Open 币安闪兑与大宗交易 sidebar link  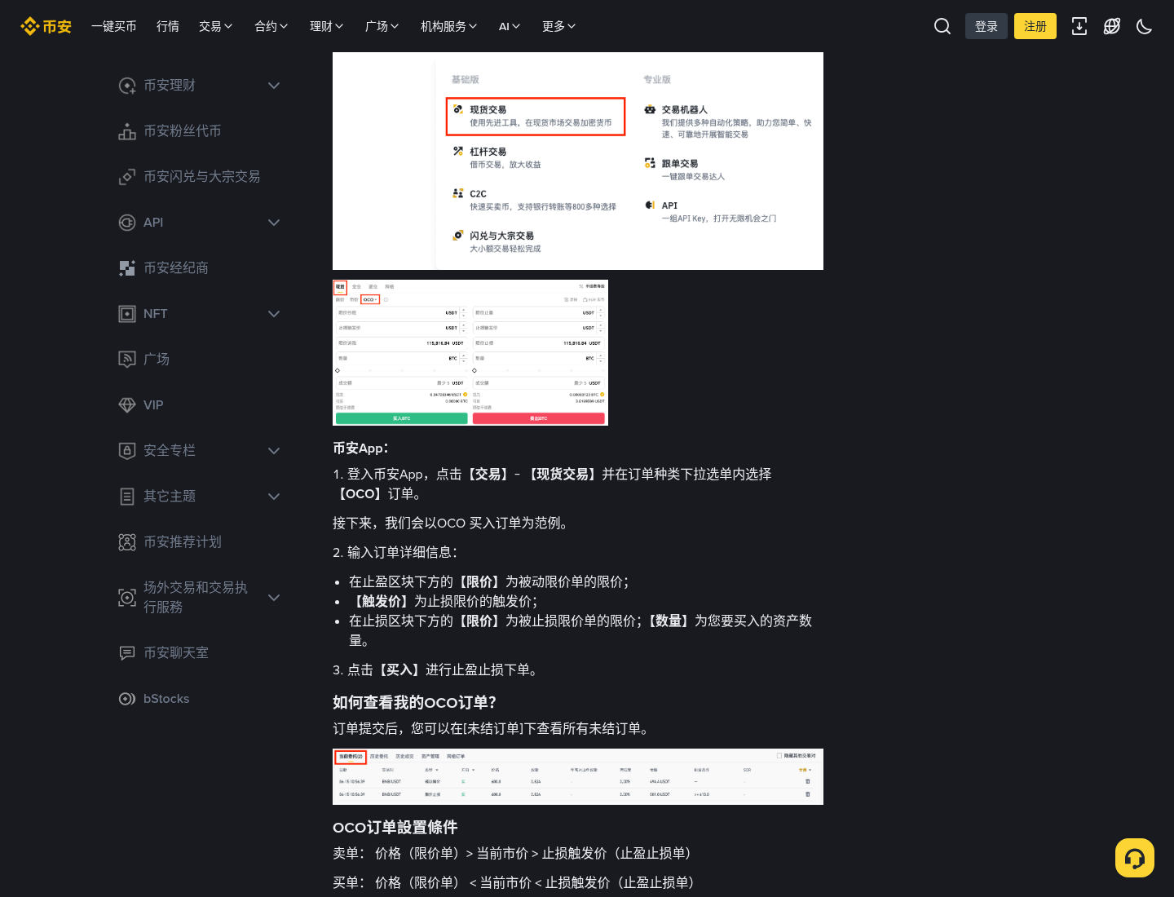tap(202, 177)
